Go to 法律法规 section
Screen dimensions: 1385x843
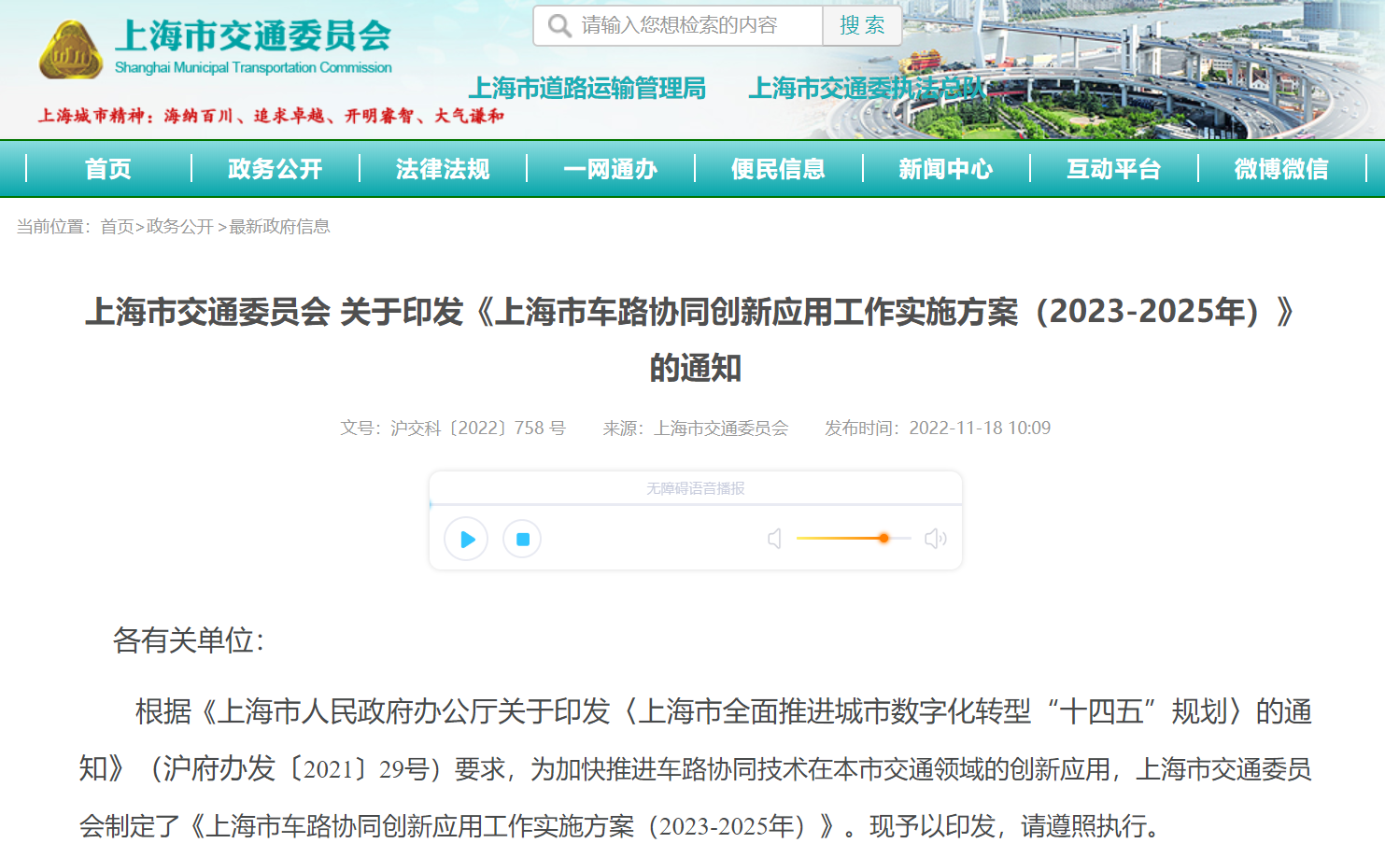coord(443,169)
